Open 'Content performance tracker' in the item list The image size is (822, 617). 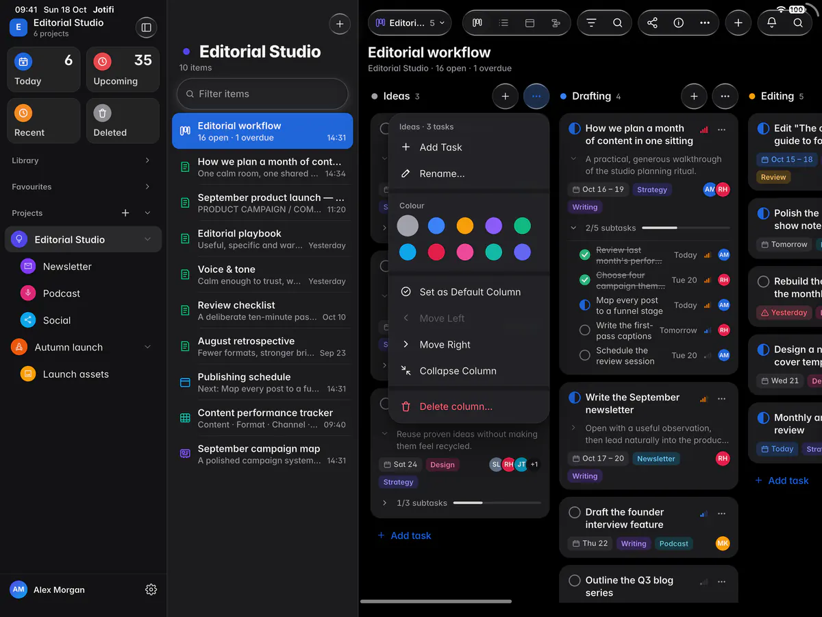(262, 419)
